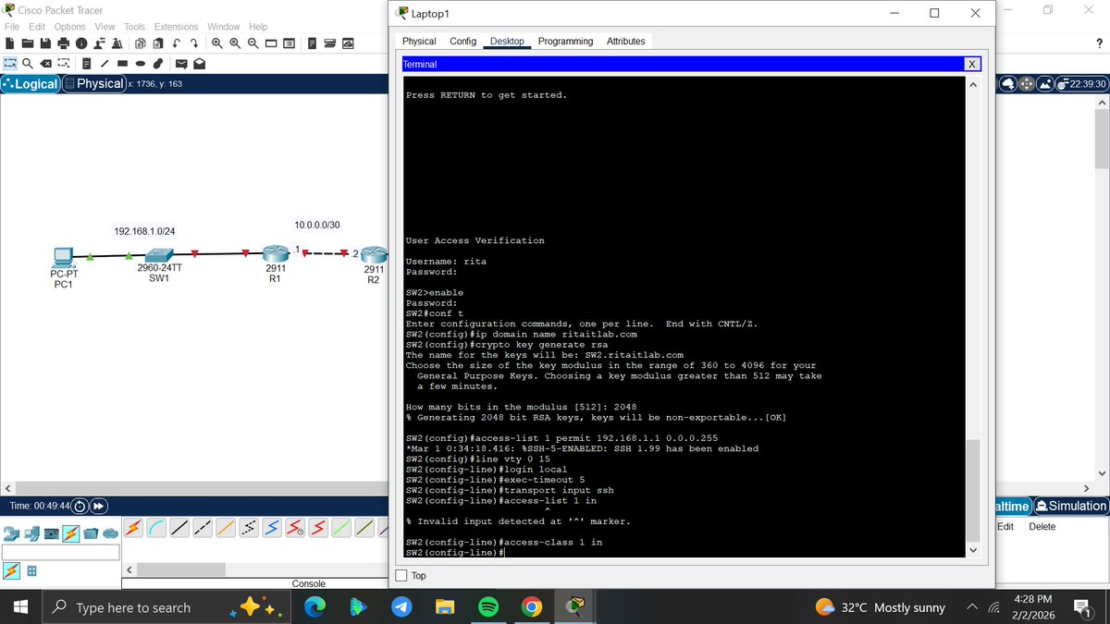The height and width of the screenshot is (624, 1110).
Task: Pick the orange fiber cable
Action: (x=226, y=528)
